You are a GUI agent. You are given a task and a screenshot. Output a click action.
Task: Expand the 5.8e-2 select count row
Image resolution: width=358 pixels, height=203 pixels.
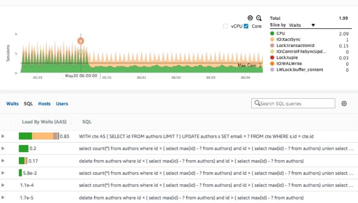pyautogui.click(x=3, y=173)
